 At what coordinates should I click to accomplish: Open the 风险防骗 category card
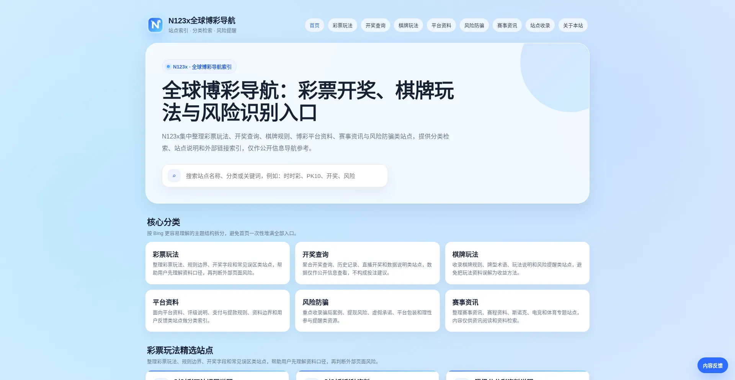click(x=367, y=311)
